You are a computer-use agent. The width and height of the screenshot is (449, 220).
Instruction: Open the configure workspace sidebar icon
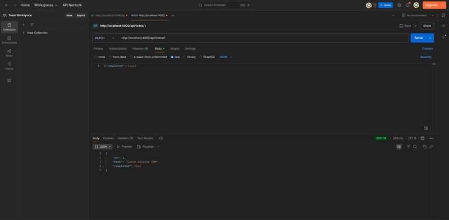click(x=10, y=81)
